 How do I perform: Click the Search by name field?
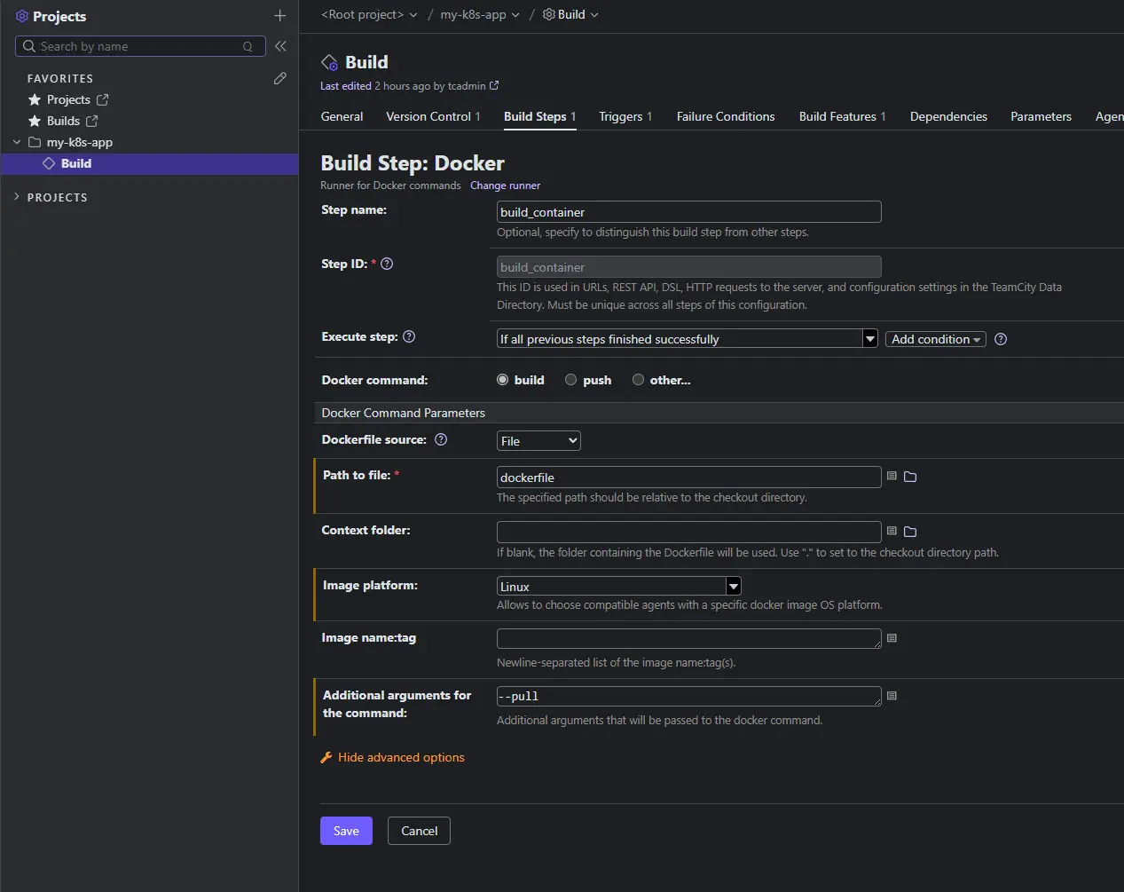(140, 46)
